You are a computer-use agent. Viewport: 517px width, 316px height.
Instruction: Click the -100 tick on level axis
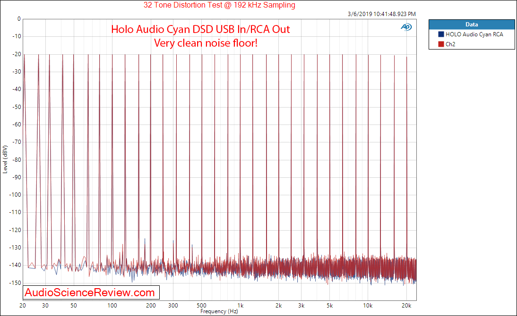click(x=15, y=194)
